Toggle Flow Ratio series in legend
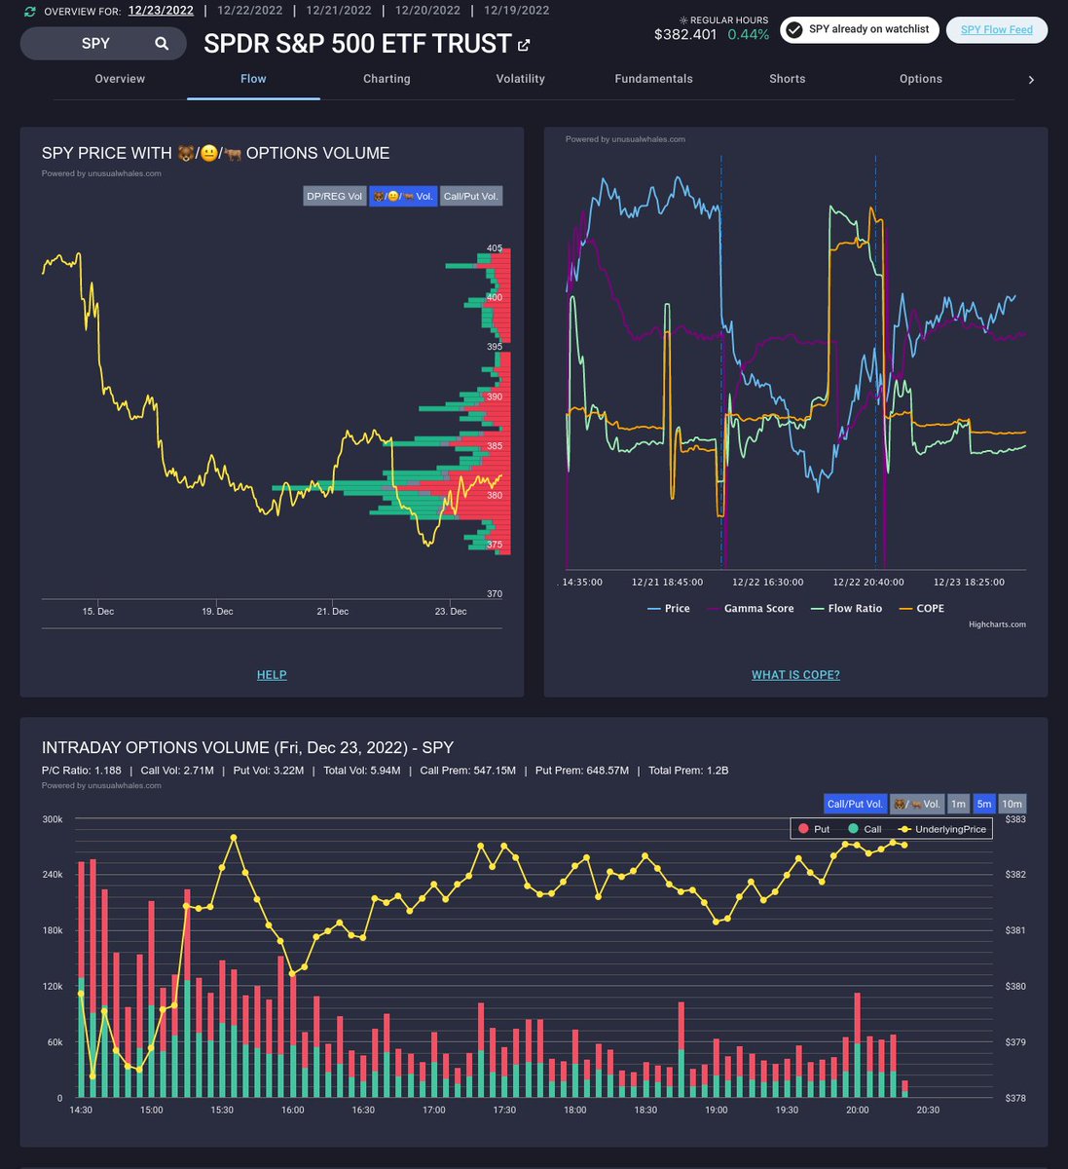Image resolution: width=1068 pixels, height=1169 pixels. [845, 608]
